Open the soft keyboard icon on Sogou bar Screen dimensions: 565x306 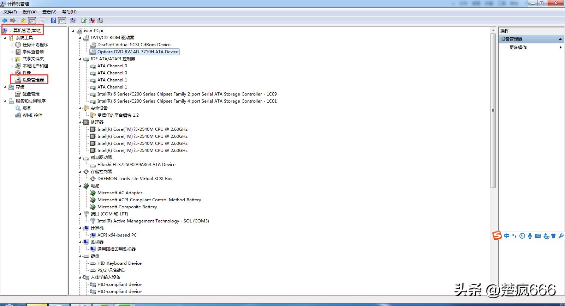tap(538, 236)
